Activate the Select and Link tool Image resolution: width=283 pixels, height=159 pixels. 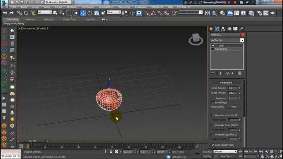click(x=19, y=13)
